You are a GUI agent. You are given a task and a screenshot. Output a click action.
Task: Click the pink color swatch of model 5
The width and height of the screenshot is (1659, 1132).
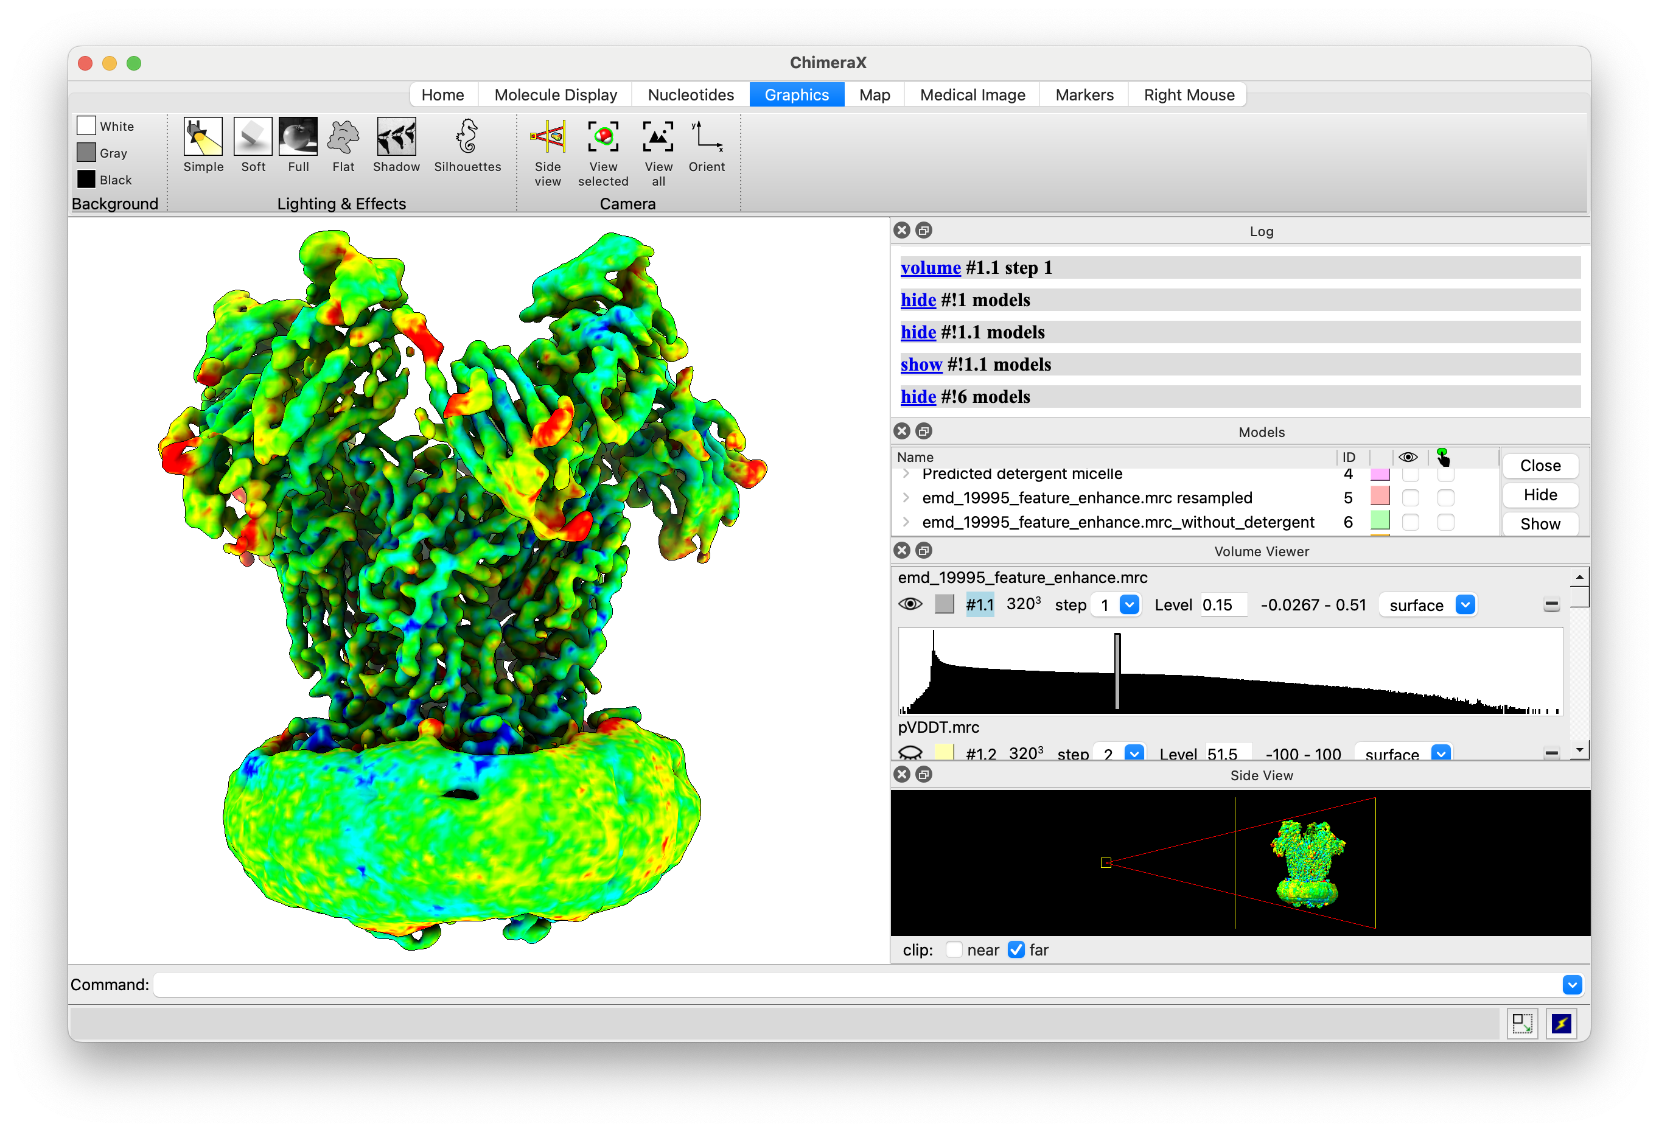pyautogui.click(x=1380, y=497)
